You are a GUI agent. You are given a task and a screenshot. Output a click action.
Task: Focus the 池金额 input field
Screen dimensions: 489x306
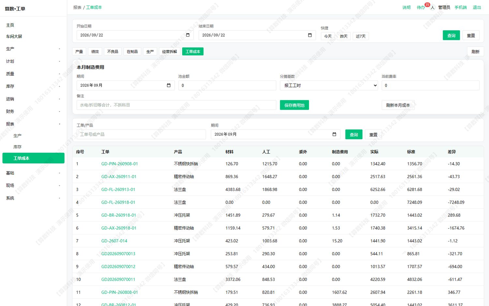[x=227, y=85]
